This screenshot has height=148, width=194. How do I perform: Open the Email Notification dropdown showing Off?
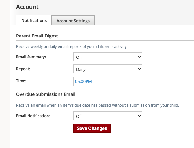[108, 116]
